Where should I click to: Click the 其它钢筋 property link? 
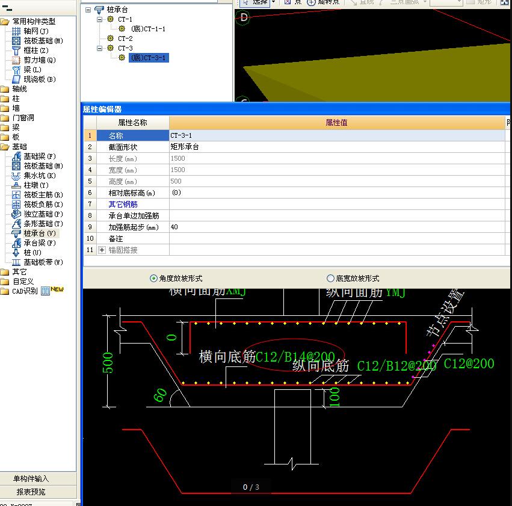123,205
